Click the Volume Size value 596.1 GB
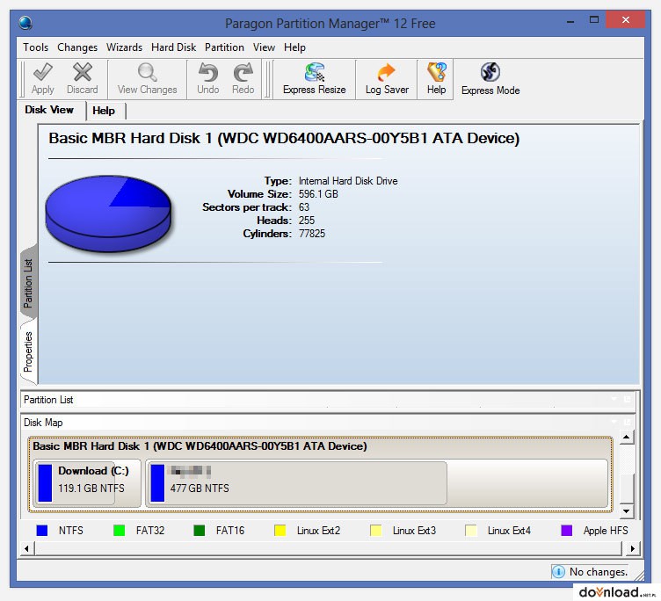The width and height of the screenshot is (661, 601). tap(318, 194)
